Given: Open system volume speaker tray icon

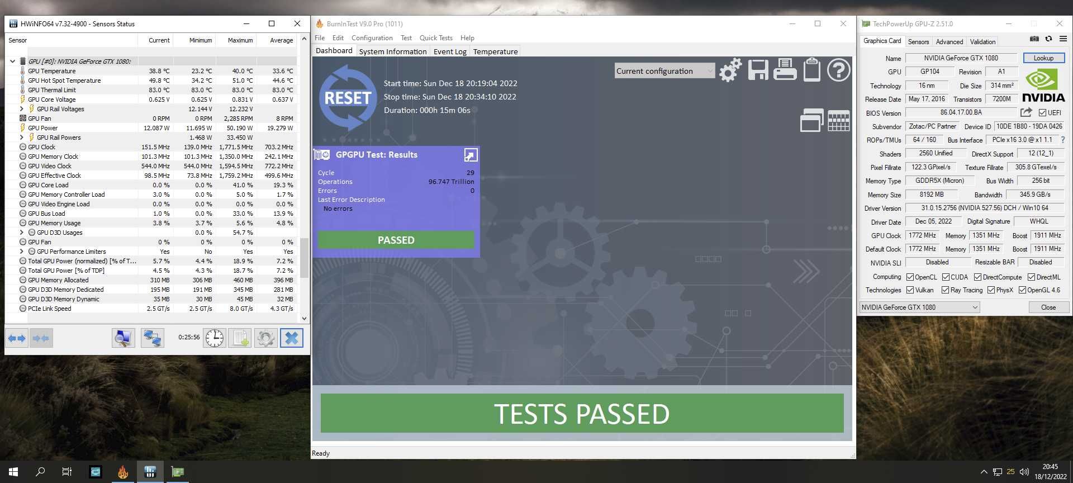Looking at the screenshot, I should (1024, 472).
